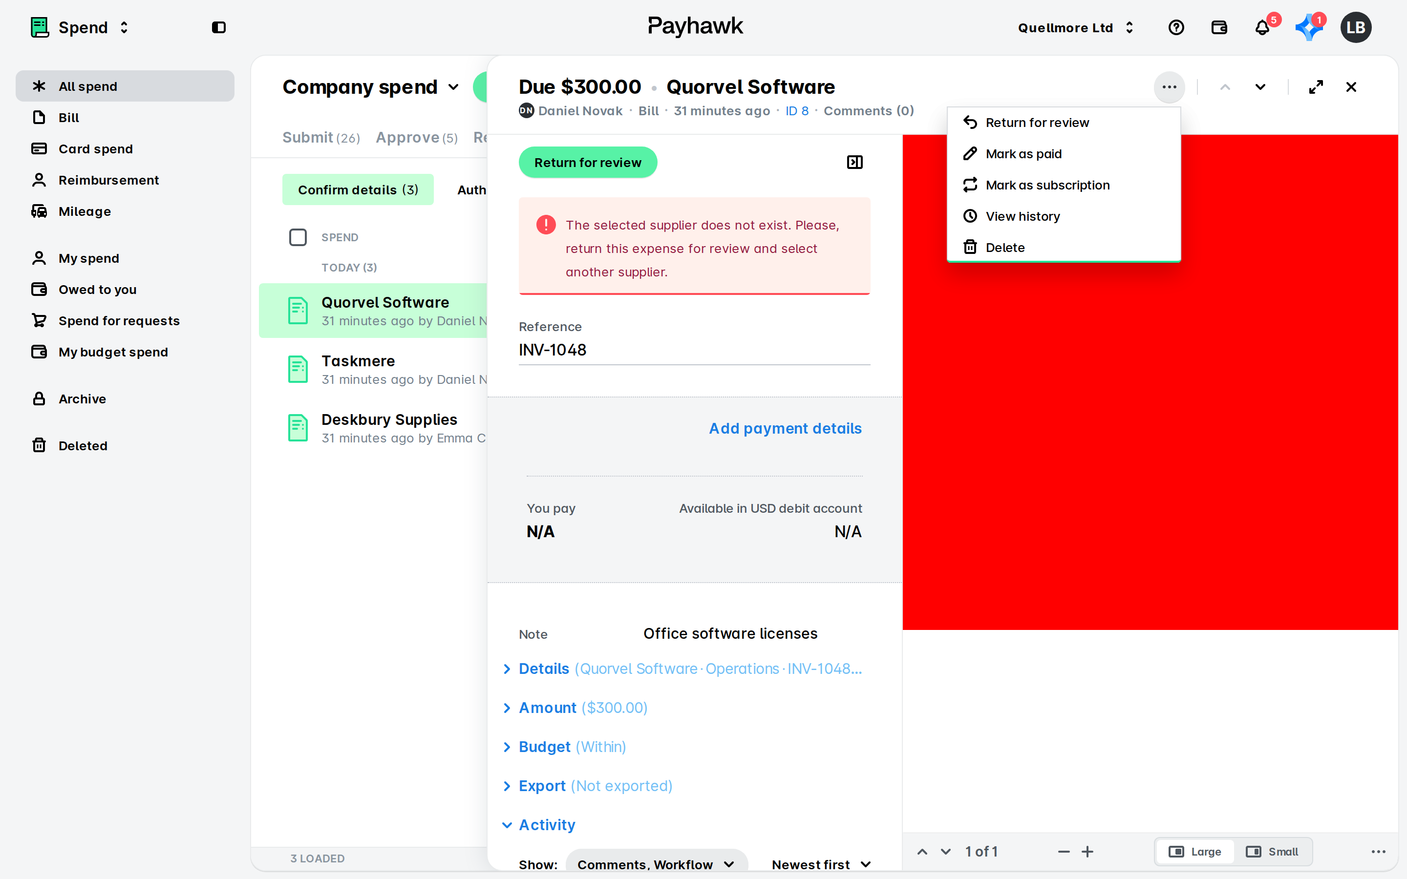This screenshot has height=879, width=1407.
Task: Expand the expense panel to full screen
Action: pos(1316,87)
